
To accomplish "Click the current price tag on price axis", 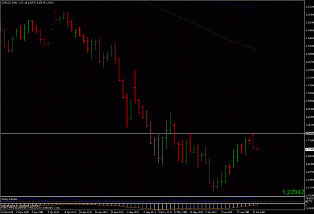I will click(309, 149).
